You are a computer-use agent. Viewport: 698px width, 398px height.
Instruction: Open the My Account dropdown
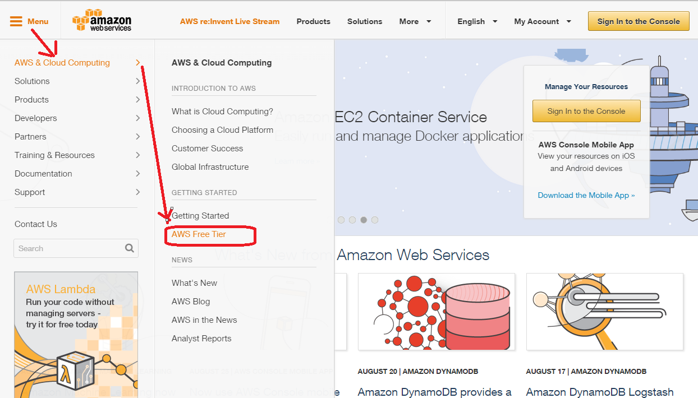click(543, 21)
